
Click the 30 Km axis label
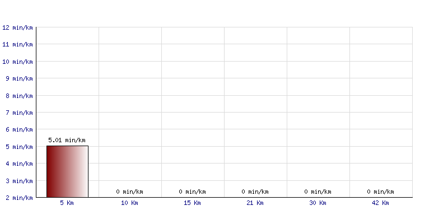coord(318,203)
